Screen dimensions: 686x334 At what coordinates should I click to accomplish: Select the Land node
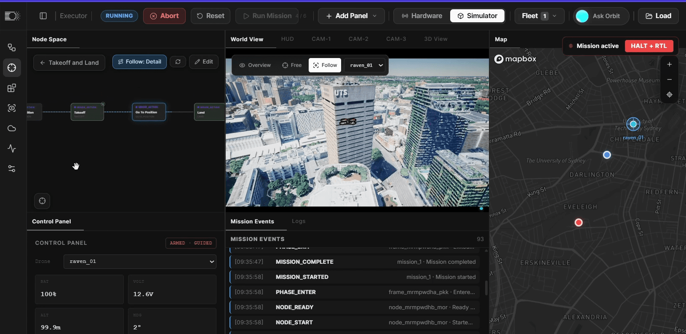[209, 112]
